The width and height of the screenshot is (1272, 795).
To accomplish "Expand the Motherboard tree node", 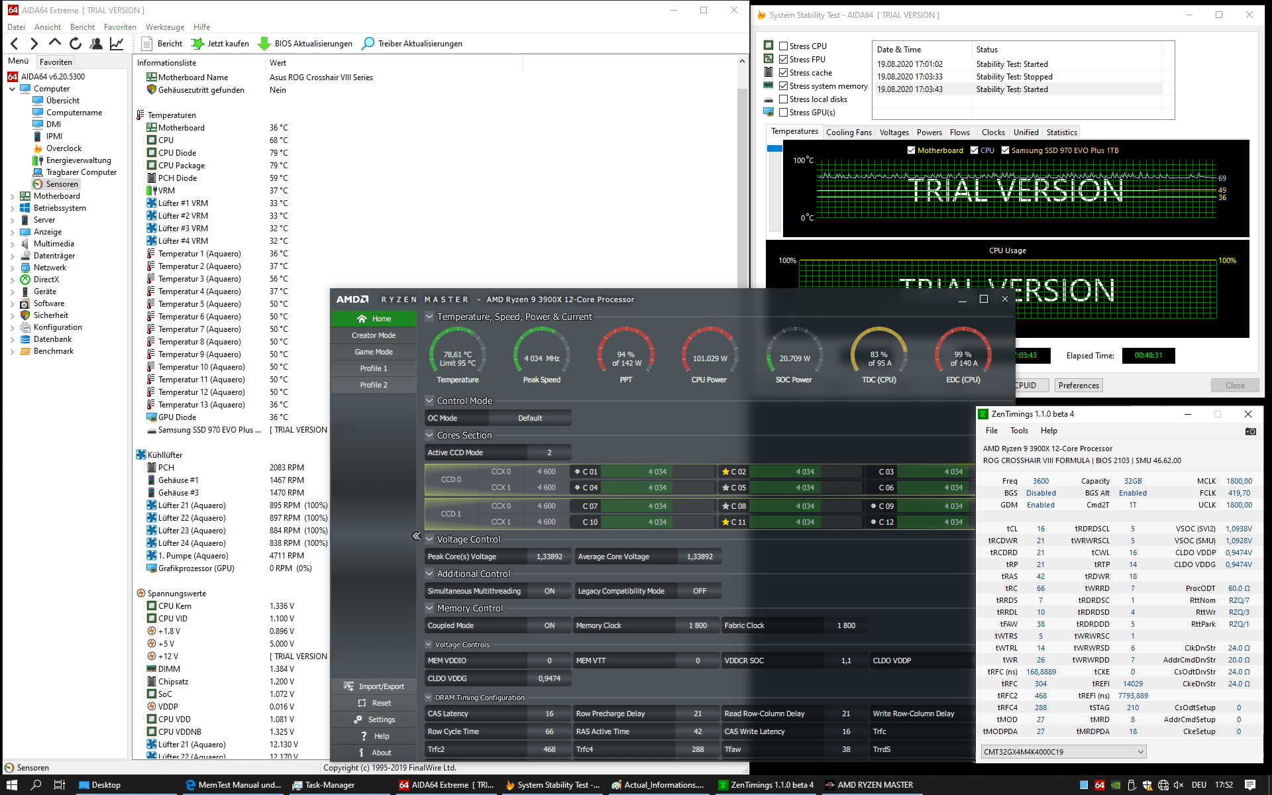I will click(12, 196).
